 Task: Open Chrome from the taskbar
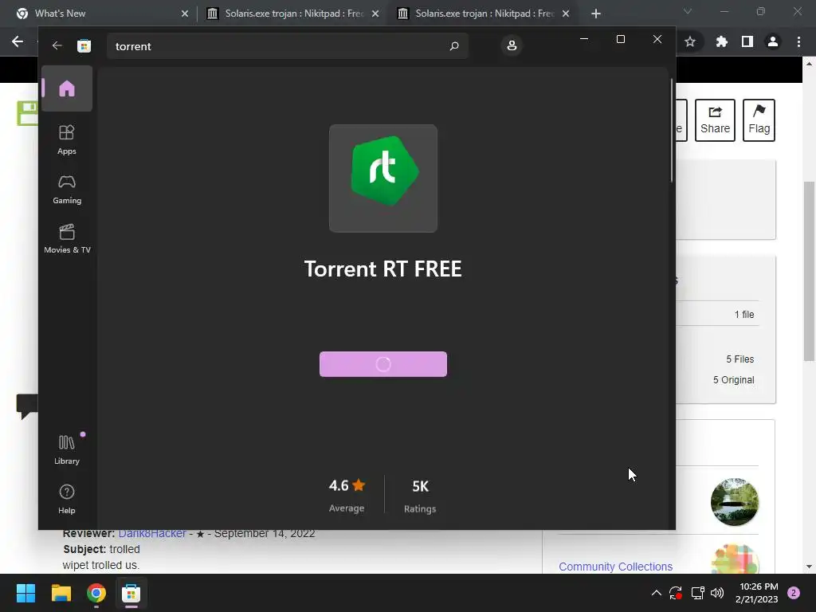pyautogui.click(x=96, y=593)
